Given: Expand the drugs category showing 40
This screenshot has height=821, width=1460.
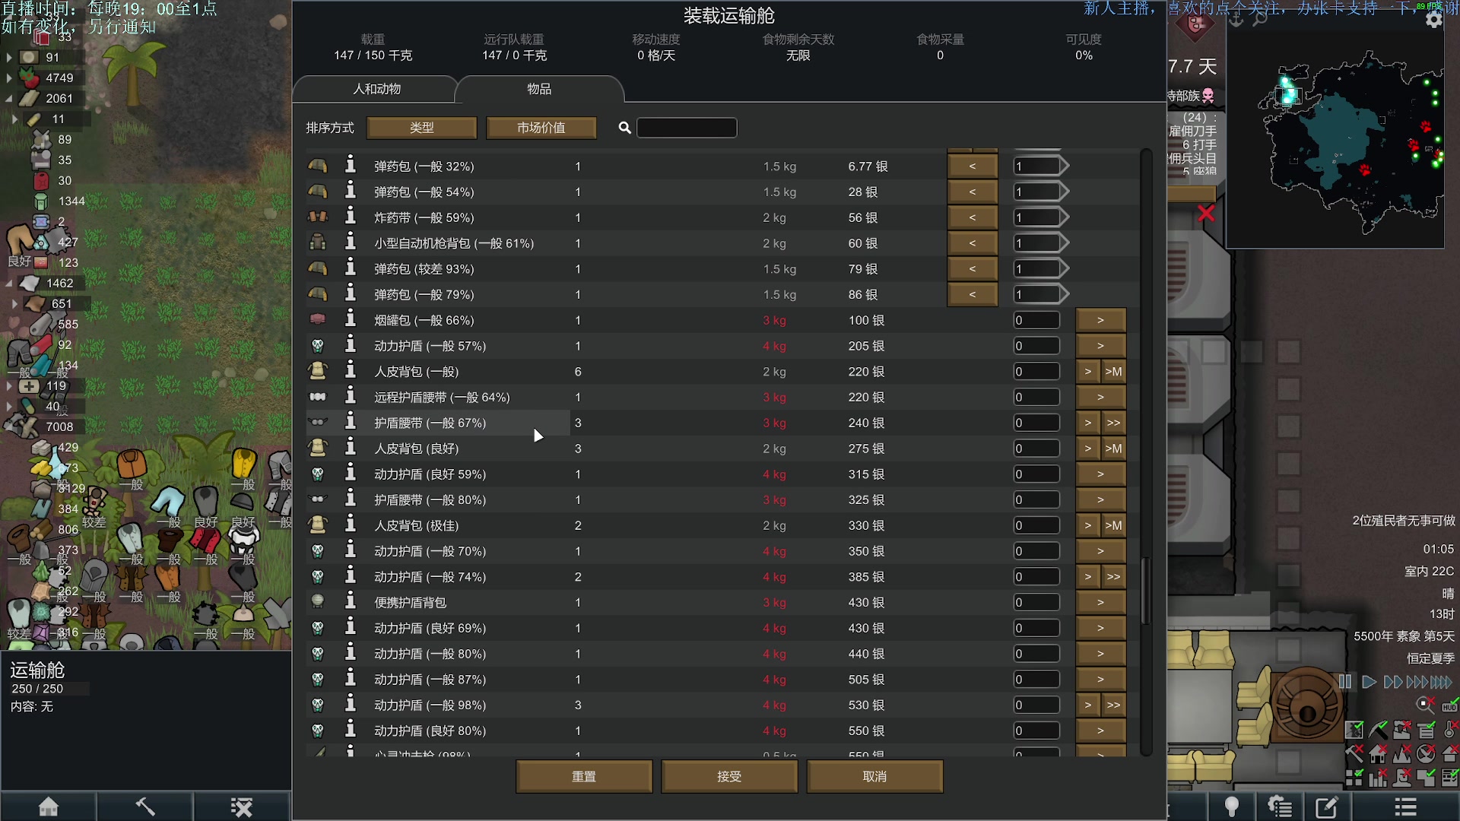Looking at the screenshot, I should pyautogui.click(x=9, y=406).
